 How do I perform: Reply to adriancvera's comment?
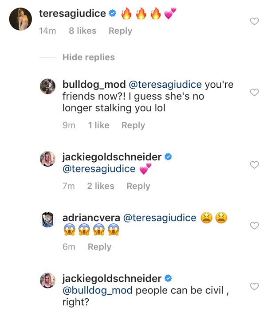[99, 247]
